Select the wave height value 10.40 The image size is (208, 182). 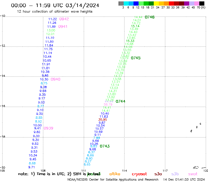pos(105,113)
